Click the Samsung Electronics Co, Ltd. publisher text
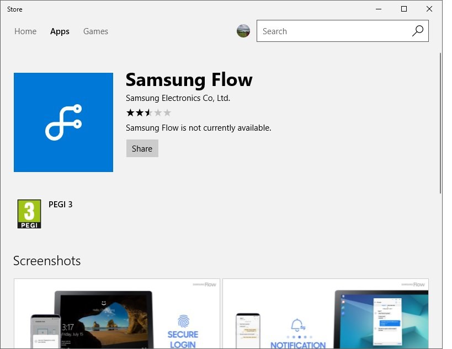 click(178, 98)
